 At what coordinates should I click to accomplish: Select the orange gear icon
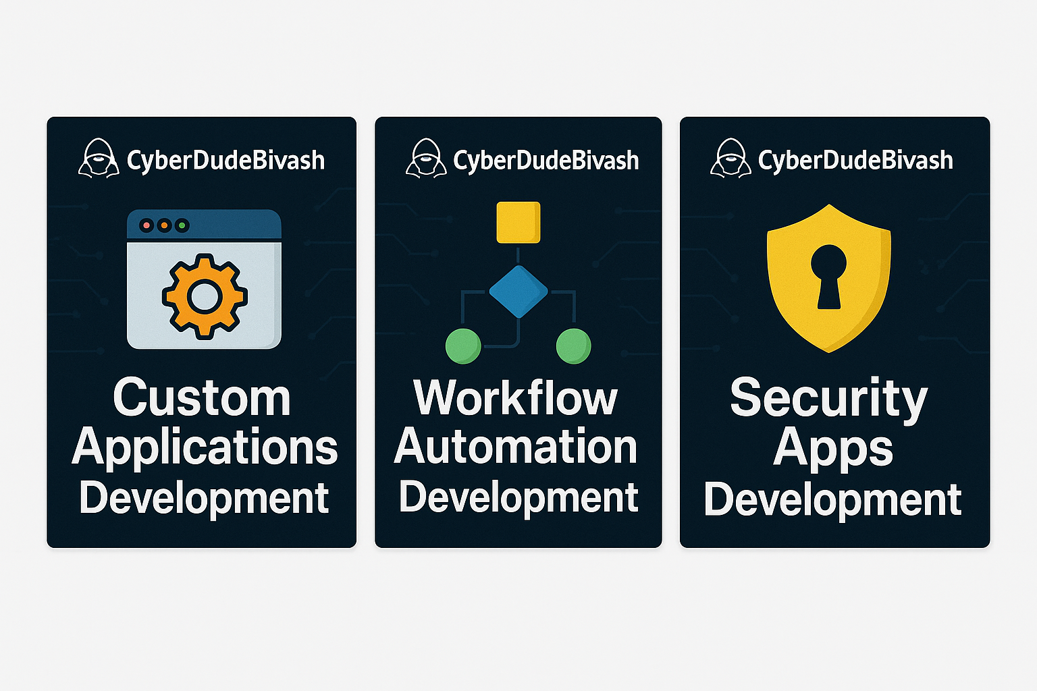(204, 296)
